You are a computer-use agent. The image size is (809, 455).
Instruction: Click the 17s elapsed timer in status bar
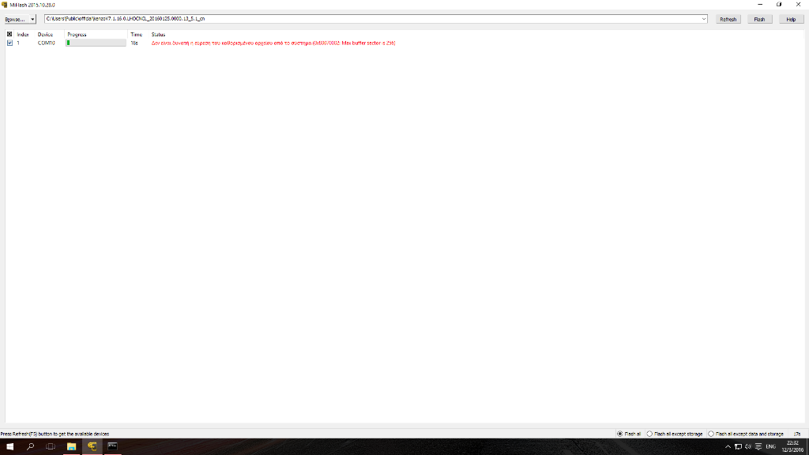point(797,434)
